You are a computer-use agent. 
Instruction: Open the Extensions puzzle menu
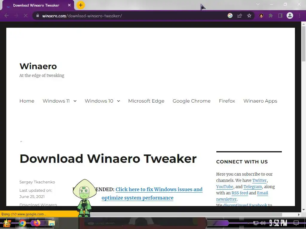pos(271,16)
